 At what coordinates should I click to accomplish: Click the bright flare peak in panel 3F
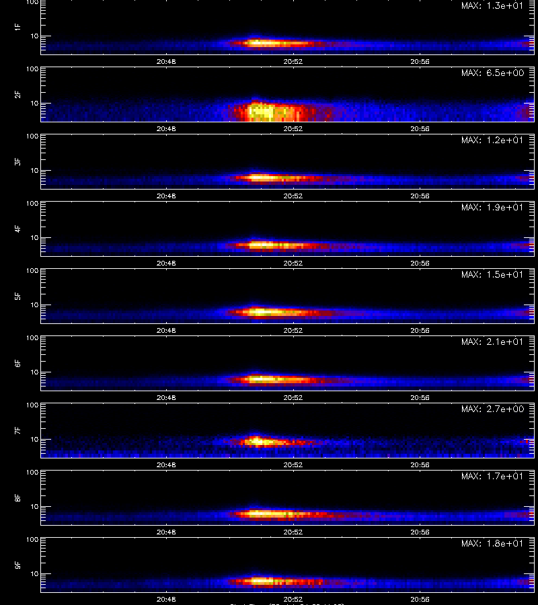(261, 177)
